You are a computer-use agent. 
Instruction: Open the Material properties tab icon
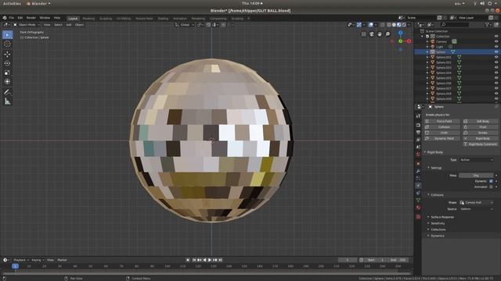pos(418,208)
